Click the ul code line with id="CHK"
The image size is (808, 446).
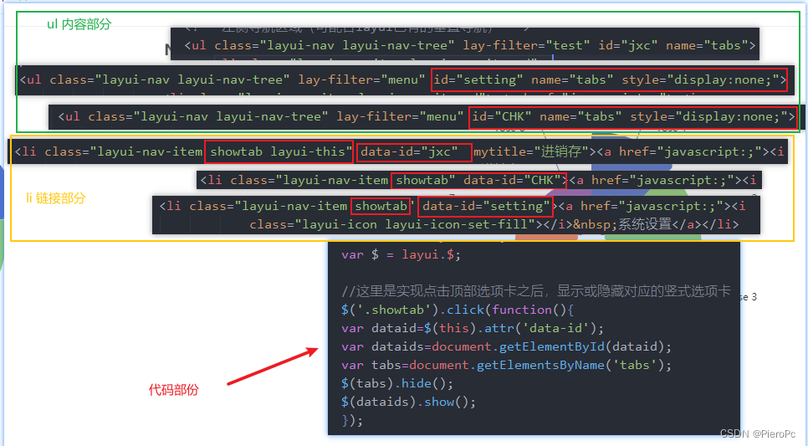pos(426,116)
